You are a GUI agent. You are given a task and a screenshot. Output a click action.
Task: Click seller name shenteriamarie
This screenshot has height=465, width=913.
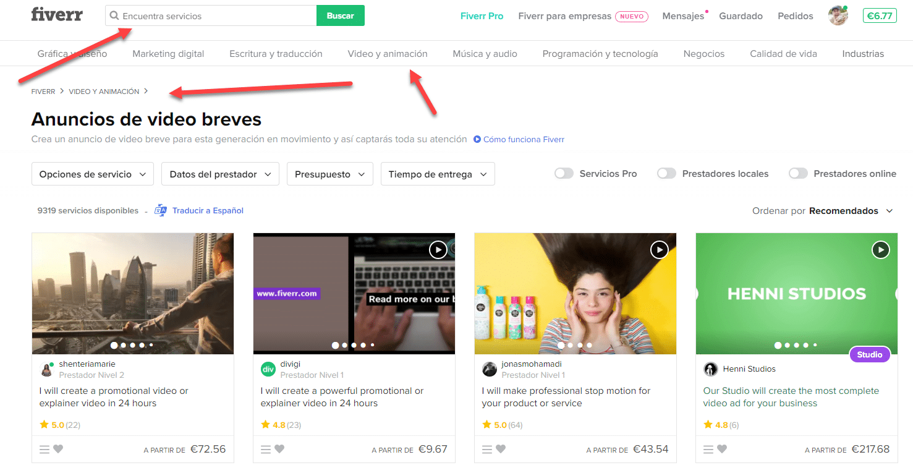87,364
